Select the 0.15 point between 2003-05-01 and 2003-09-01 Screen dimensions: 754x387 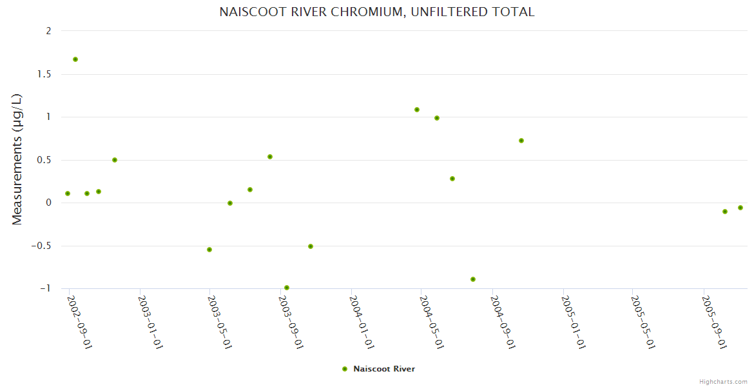250,190
